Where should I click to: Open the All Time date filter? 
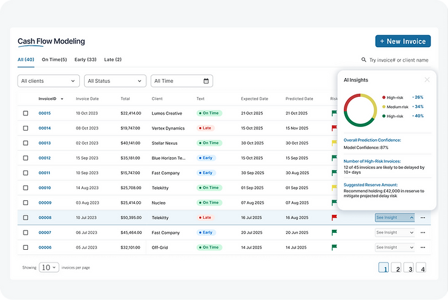182,81
